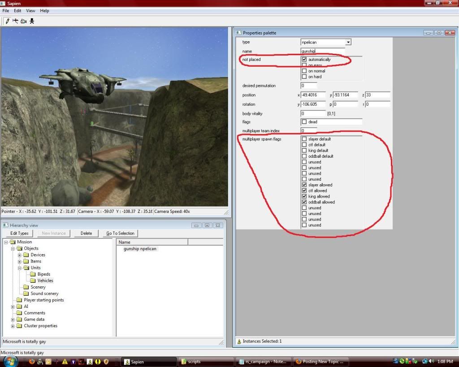Click the yellow warning triangle quick launch icon
The height and width of the screenshot is (367, 459).
65,362
